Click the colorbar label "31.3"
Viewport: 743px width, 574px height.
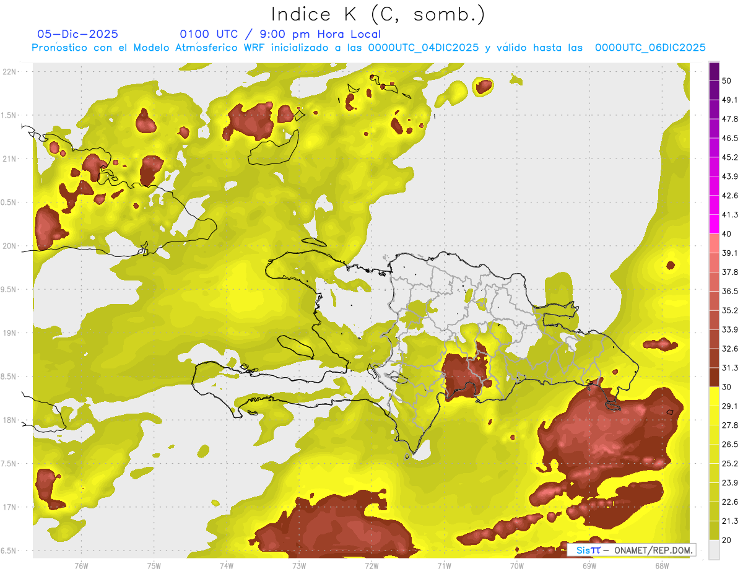730,368
